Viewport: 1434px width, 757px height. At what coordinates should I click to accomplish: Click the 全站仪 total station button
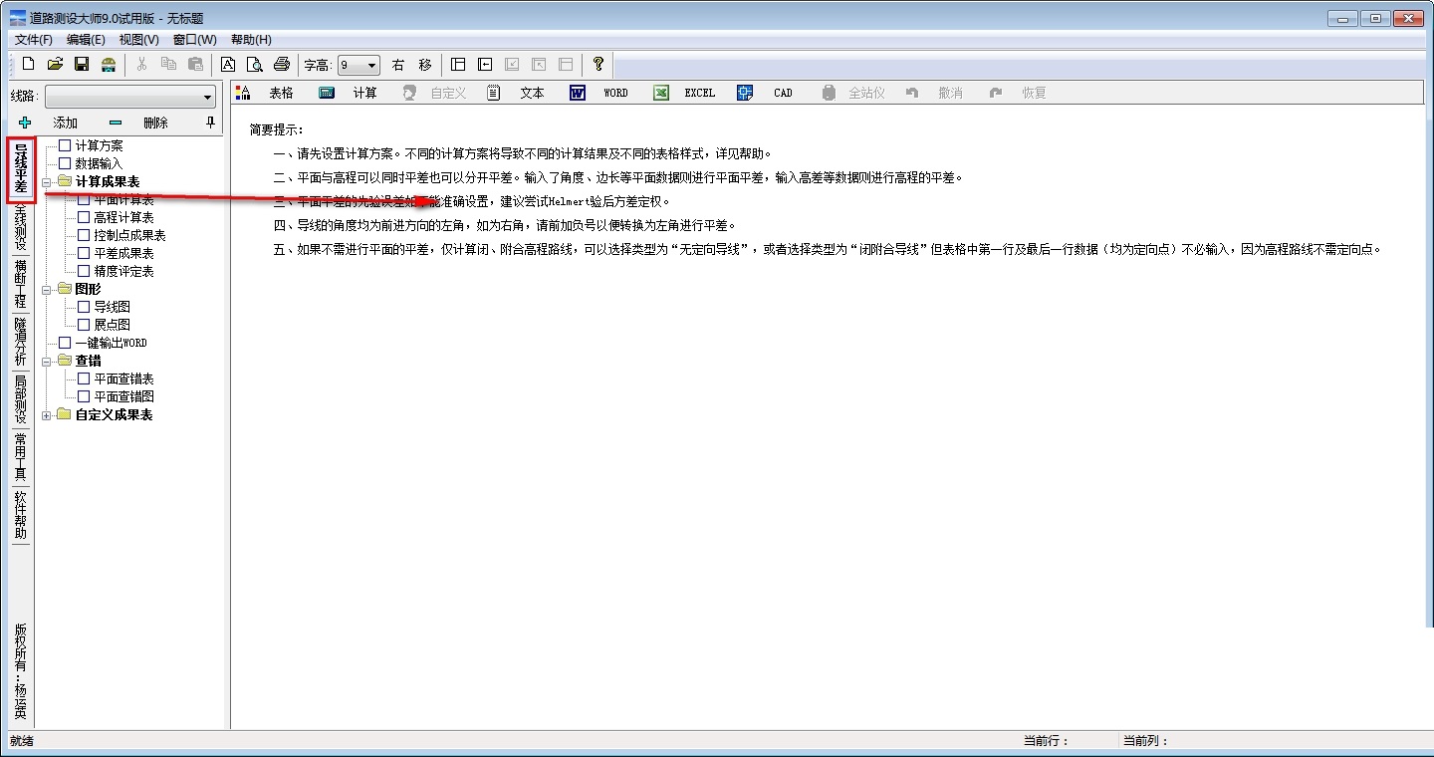pyautogui.click(x=854, y=93)
